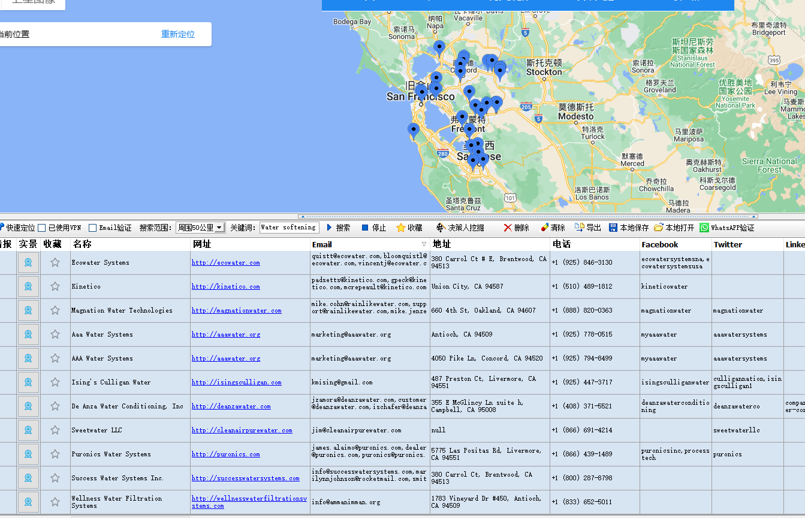The width and height of the screenshot is (805, 518).
Task: Open street view for De Anza Water Conditioning
Action: click(x=28, y=406)
